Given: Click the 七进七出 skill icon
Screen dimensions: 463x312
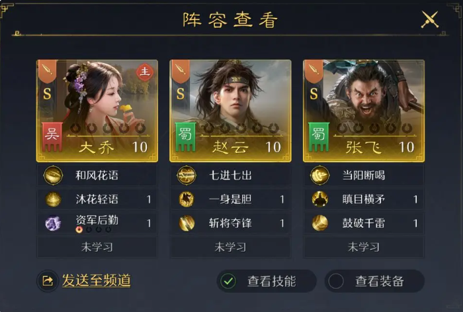Looking at the screenshot, I should [187, 176].
